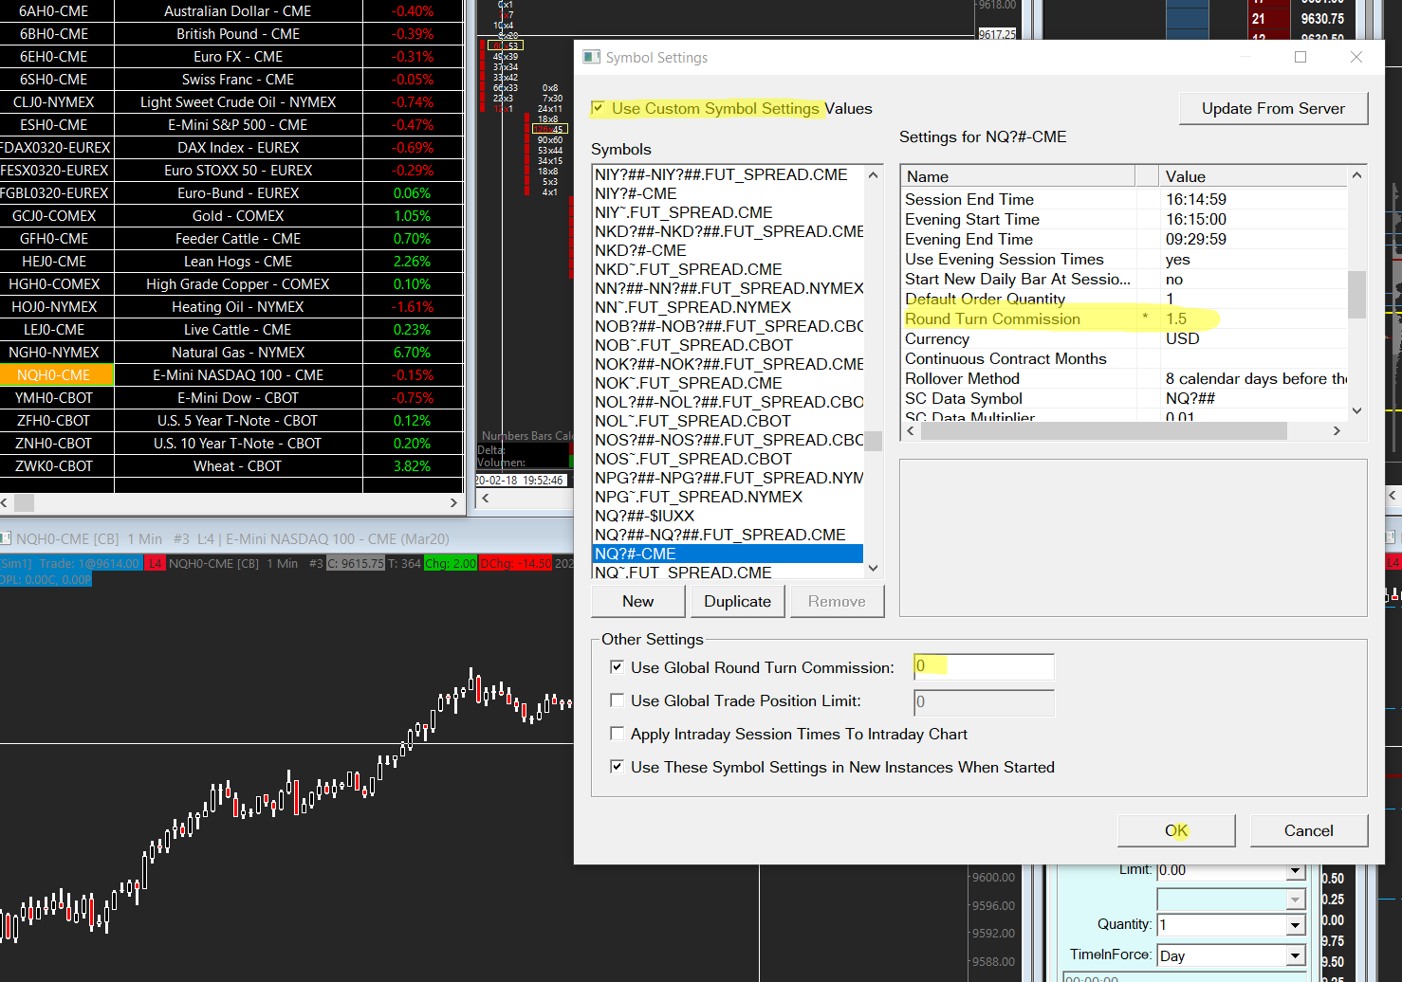1402x982 pixels.
Task: Check Apply Intraday Session Times To Intraday Chart
Action: [x=617, y=734]
